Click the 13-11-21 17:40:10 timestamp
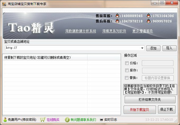The image size is (180, 125). pyautogui.click(x=159, y=120)
